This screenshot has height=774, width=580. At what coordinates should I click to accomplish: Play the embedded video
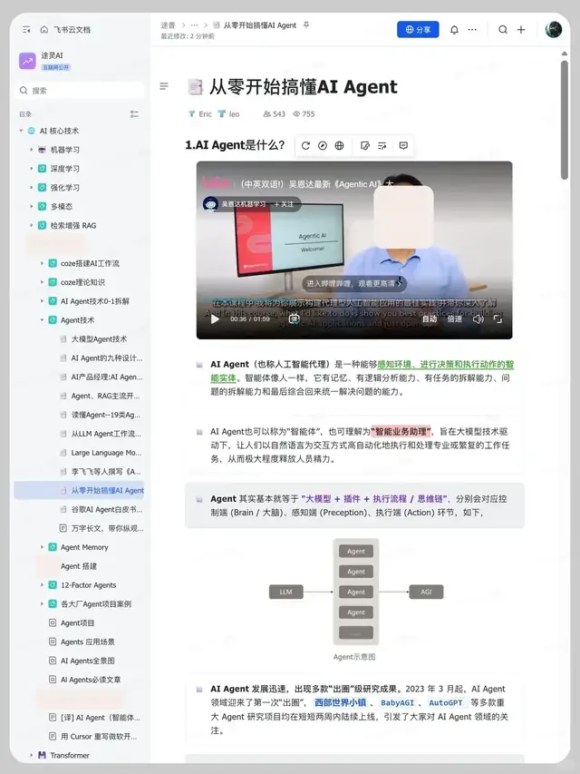tap(215, 318)
